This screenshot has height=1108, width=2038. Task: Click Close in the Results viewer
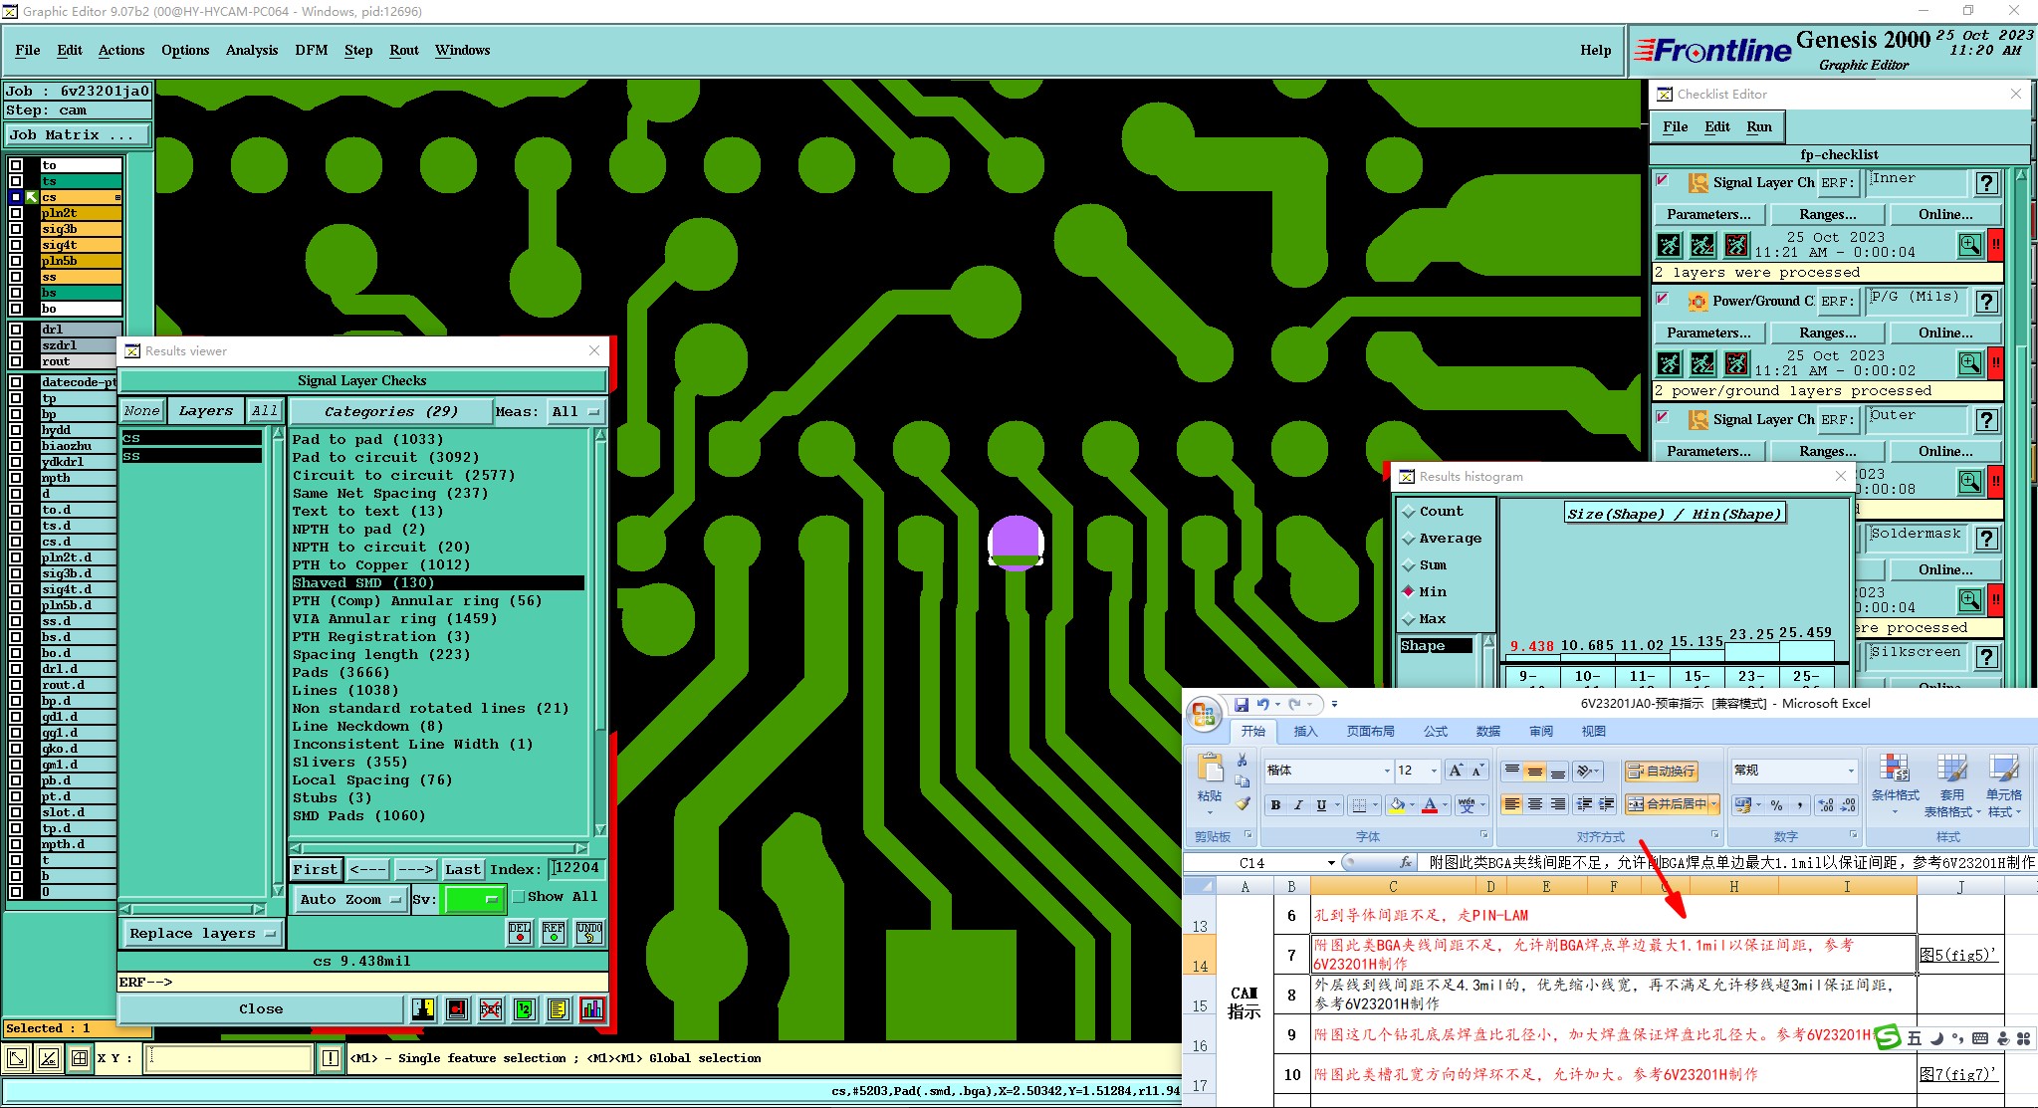click(261, 1009)
